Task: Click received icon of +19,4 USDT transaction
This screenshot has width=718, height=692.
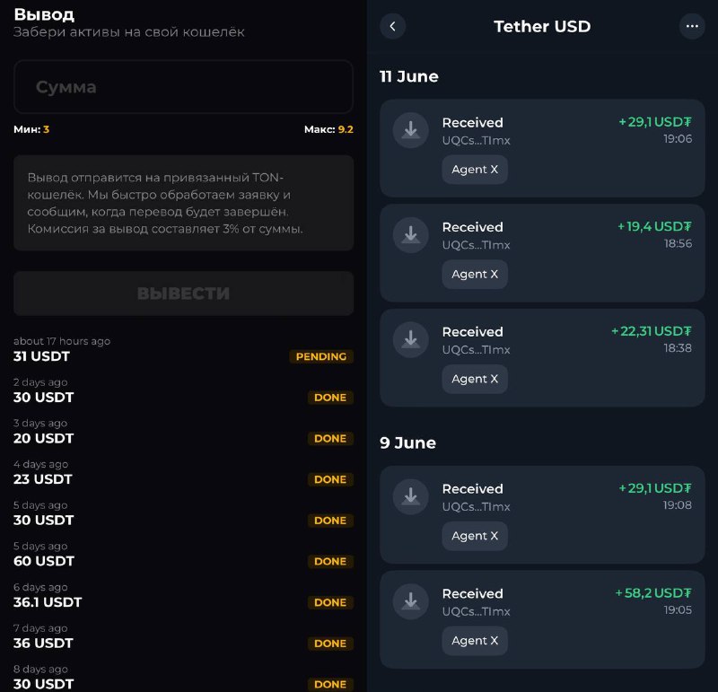Action: click(x=411, y=235)
